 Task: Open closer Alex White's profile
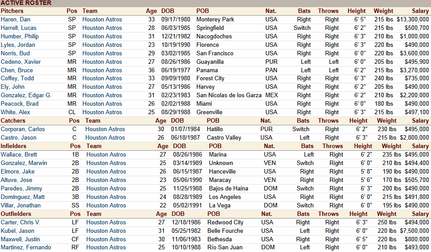15,112
